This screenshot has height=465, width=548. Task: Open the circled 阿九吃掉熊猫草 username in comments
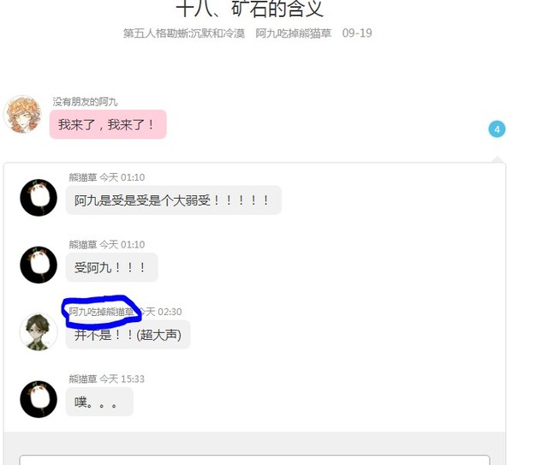[101, 312]
